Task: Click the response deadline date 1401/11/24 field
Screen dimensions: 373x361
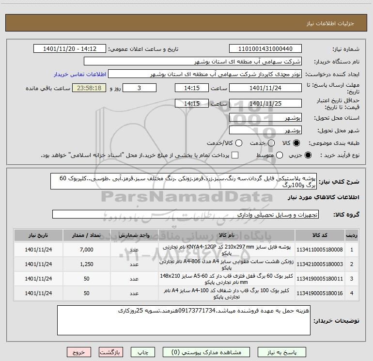Action: (265, 88)
